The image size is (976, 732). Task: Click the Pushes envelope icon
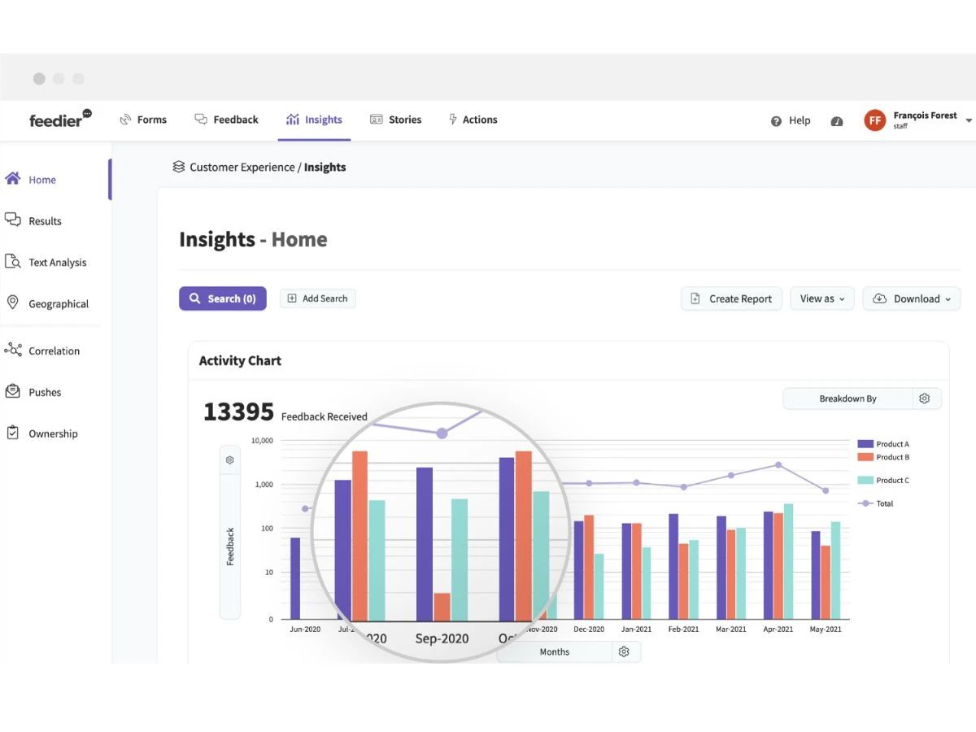[12, 391]
